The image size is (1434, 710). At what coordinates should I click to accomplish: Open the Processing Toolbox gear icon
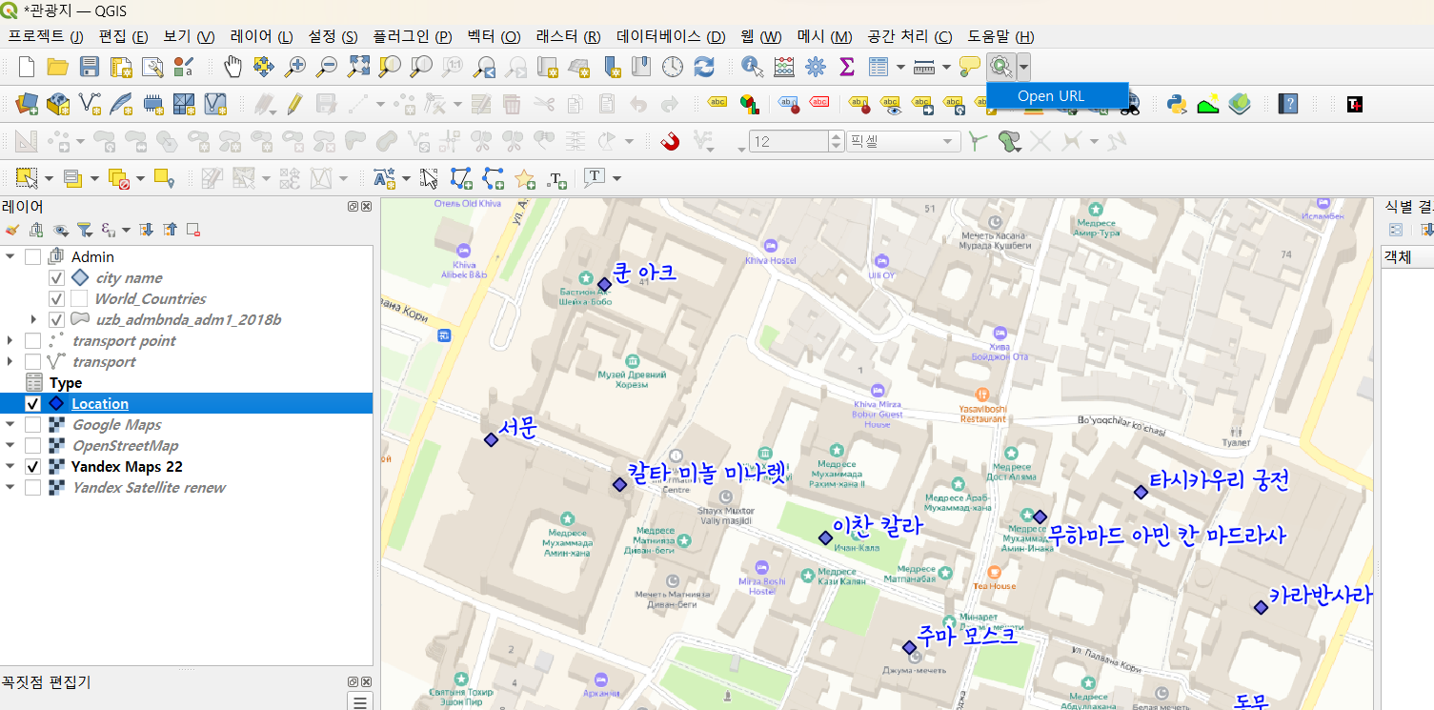[x=816, y=67]
